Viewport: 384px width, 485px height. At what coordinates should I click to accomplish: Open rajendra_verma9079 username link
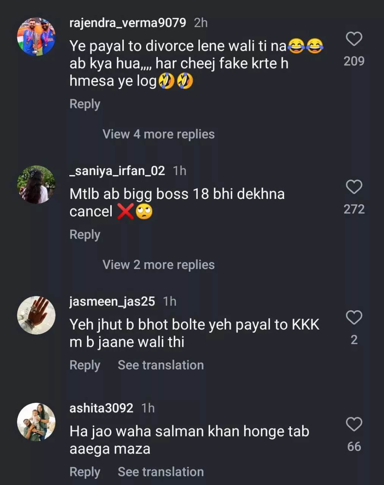tap(128, 23)
